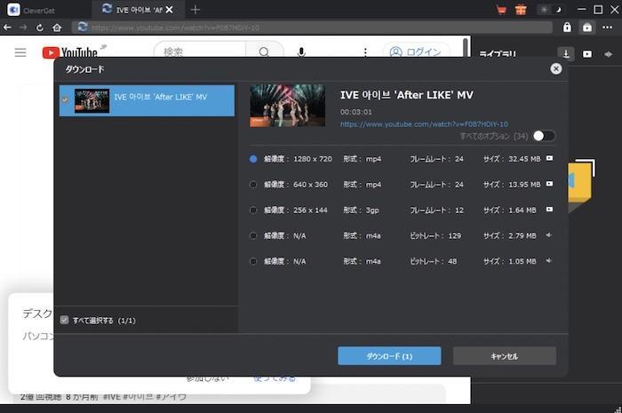The height and width of the screenshot is (413, 622).
Task: Open the gift box promotions icon
Action: (521, 10)
